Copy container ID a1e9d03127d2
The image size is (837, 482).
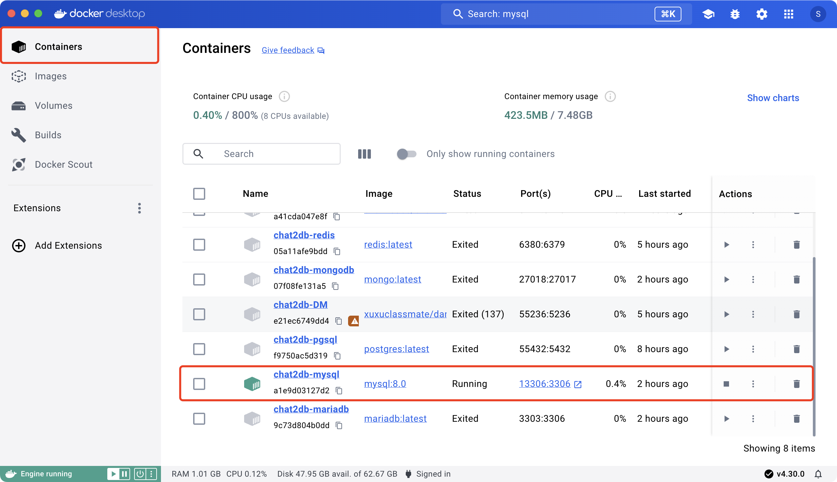pos(339,391)
